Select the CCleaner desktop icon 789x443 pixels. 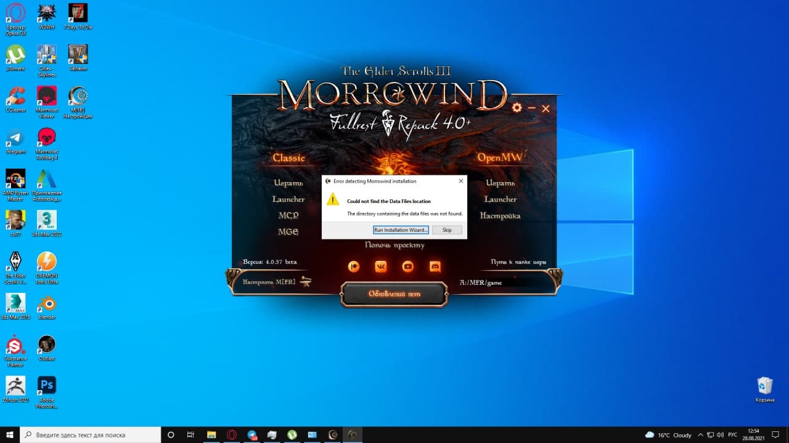pos(15,99)
